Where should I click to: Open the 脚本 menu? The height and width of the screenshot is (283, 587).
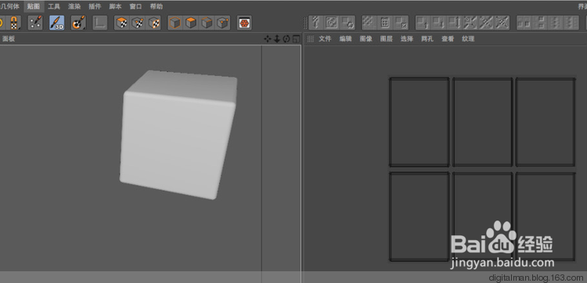tap(115, 7)
